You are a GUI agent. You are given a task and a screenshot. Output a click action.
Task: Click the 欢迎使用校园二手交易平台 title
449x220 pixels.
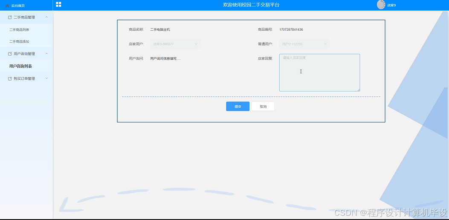tap(251, 5)
